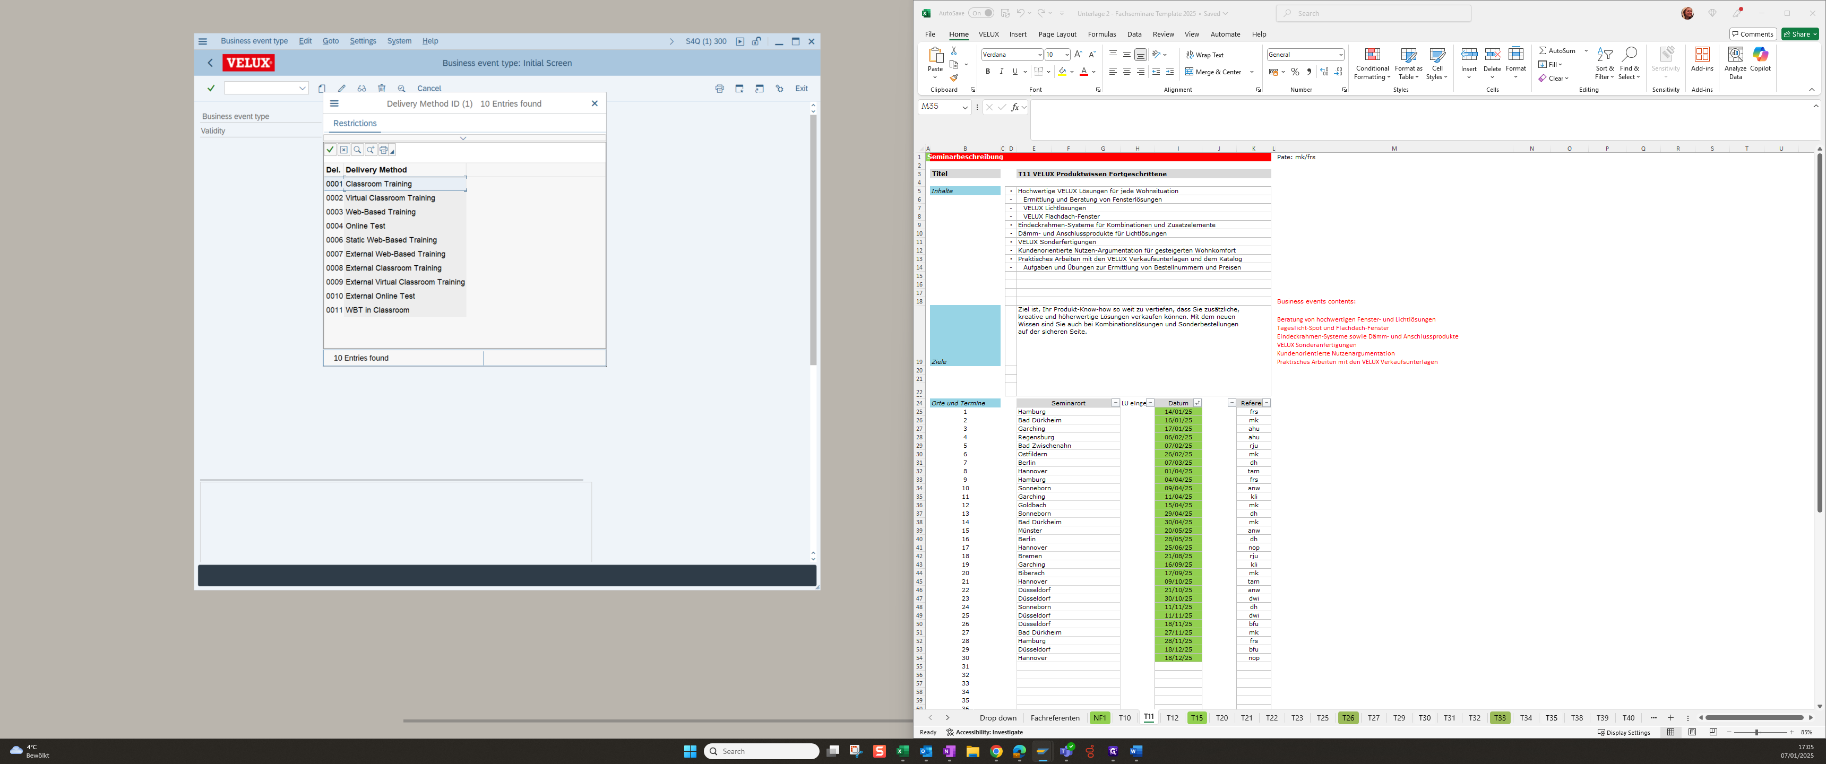
Task: Open the Verdana font name dropdown
Action: pyautogui.click(x=1039, y=55)
